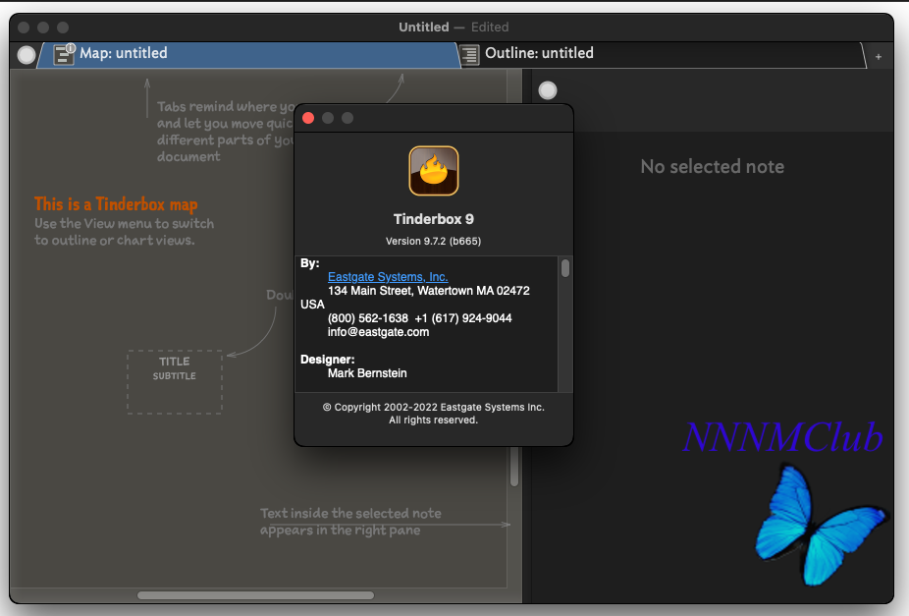
Task: Click the Copyright 2002-2022 Eastgate text
Action: click(434, 407)
